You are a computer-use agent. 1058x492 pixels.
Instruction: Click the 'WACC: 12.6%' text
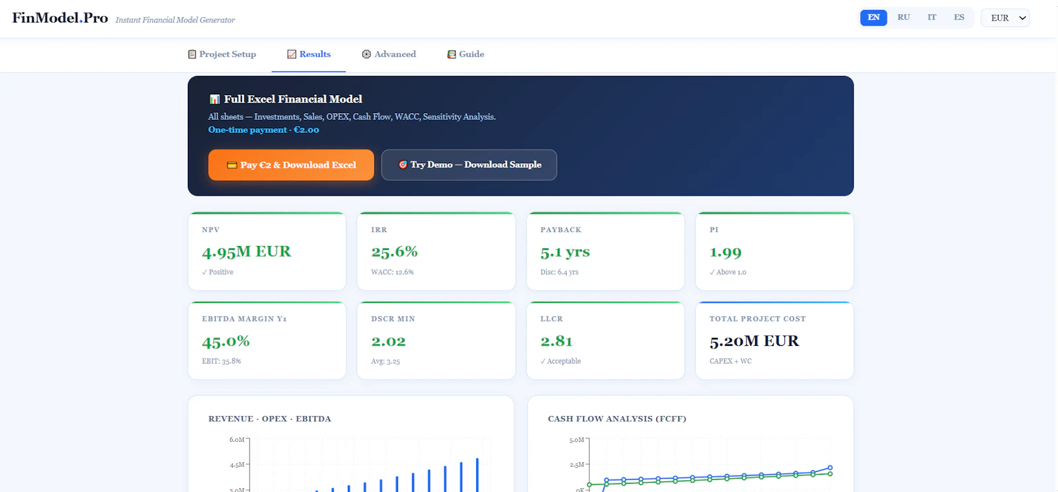point(392,272)
